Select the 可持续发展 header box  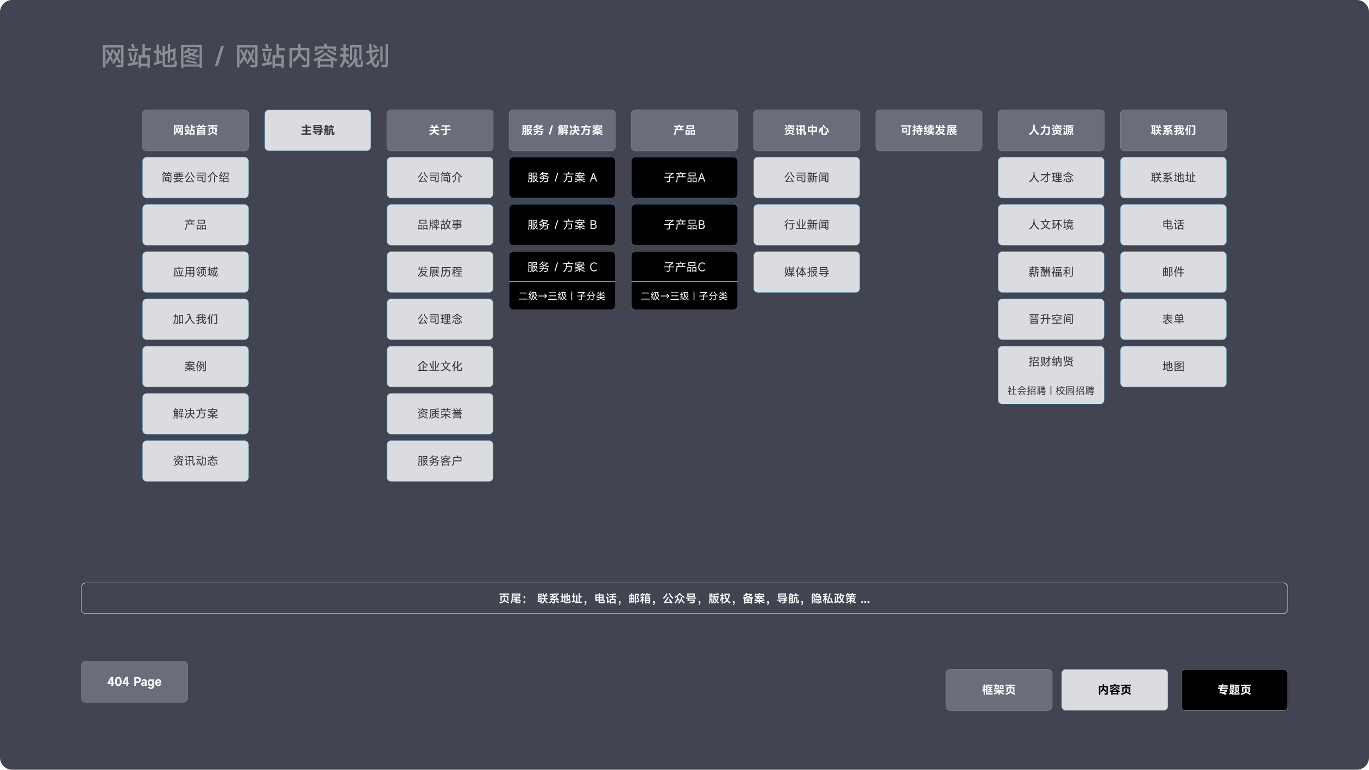pyautogui.click(x=928, y=130)
